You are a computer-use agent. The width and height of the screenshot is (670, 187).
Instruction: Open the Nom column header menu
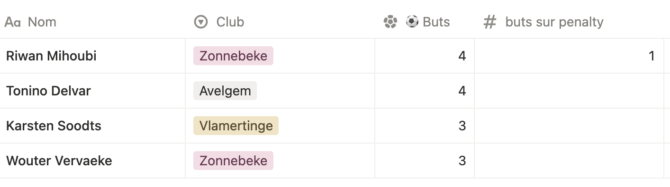[x=92, y=22]
